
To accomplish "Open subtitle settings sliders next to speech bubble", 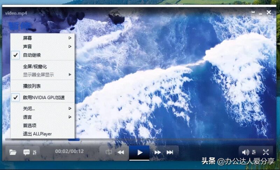I will click(35, 152).
